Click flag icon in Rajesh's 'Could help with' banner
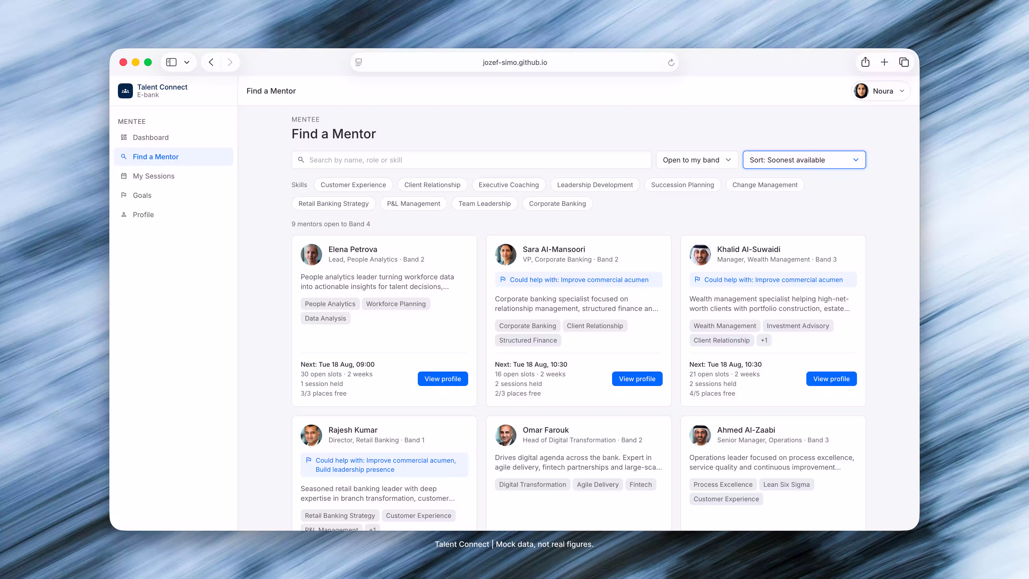The height and width of the screenshot is (579, 1029). pyautogui.click(x=309, y=460)
